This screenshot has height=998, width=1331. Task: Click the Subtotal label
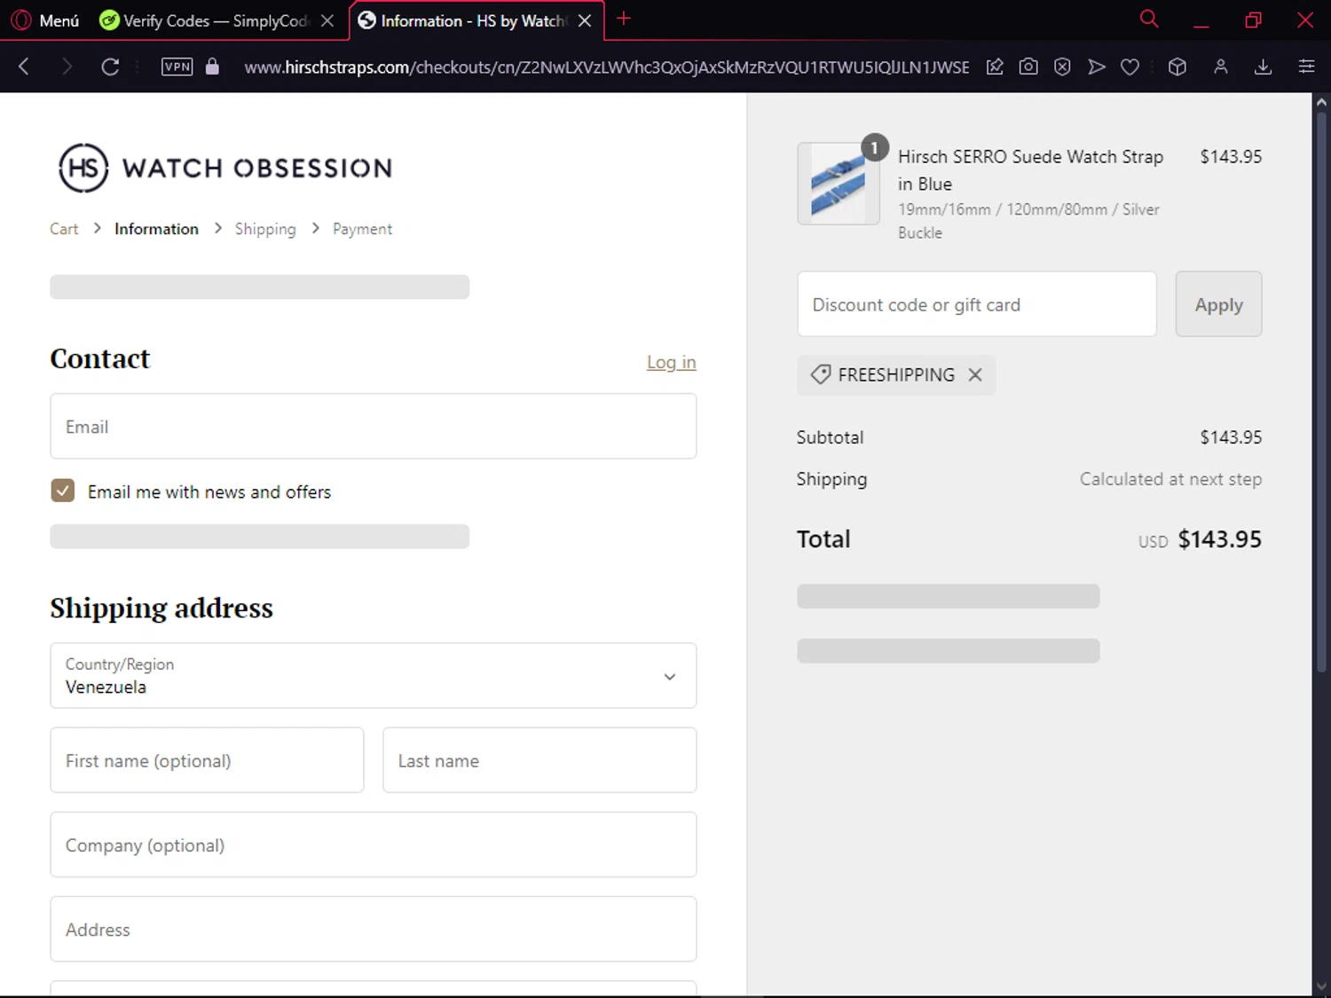coord(830,437)
